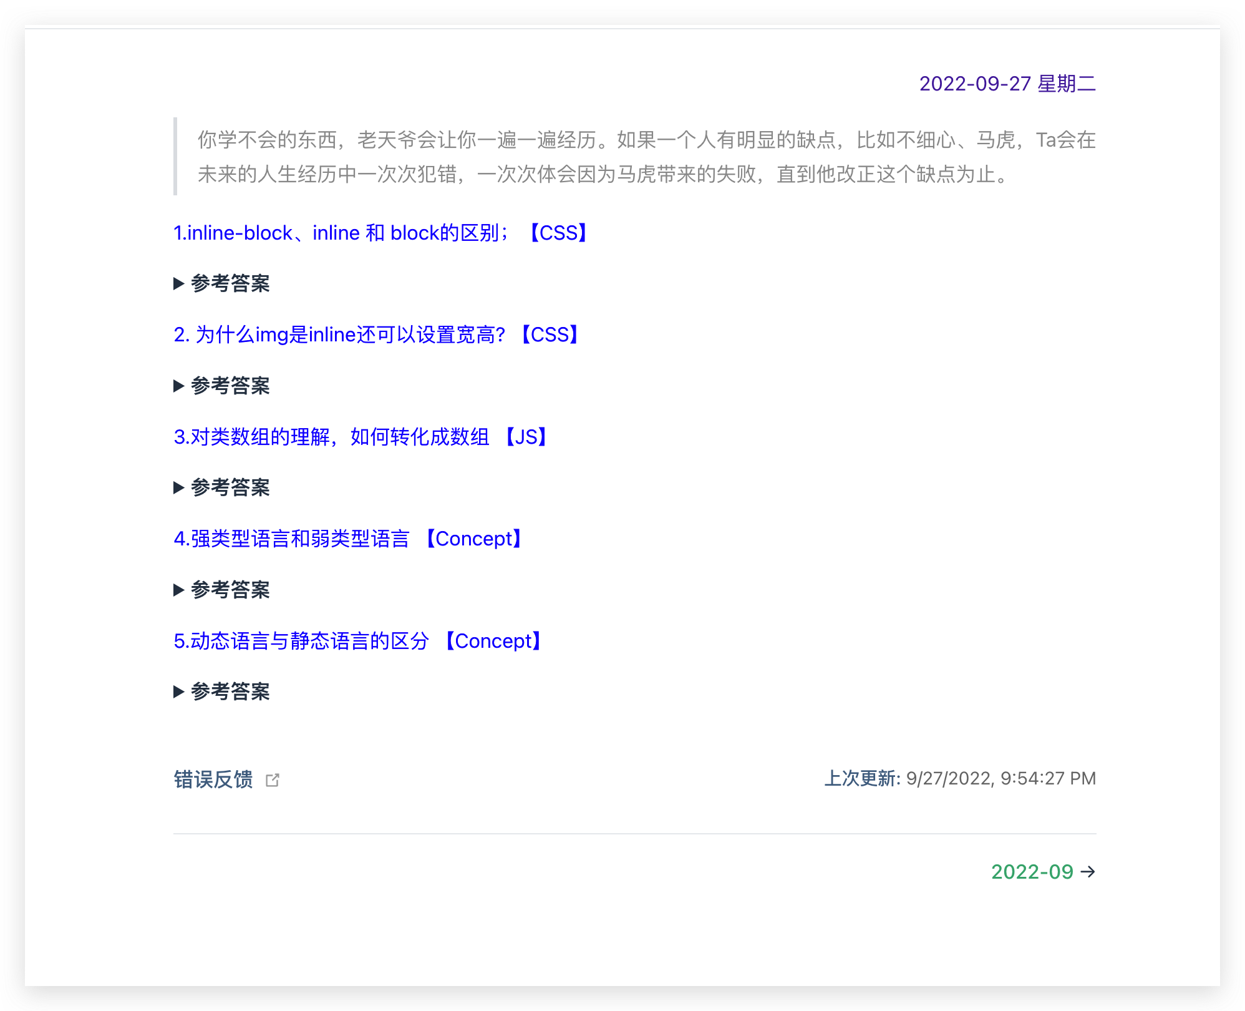
Task: Open question 2 about img inline 宽高
Action: point(340,335)
